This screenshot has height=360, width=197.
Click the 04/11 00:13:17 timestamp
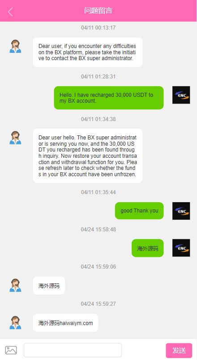[98, 28]
